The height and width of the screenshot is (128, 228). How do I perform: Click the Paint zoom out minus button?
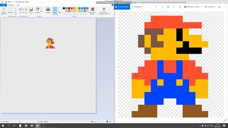[96, 122]
